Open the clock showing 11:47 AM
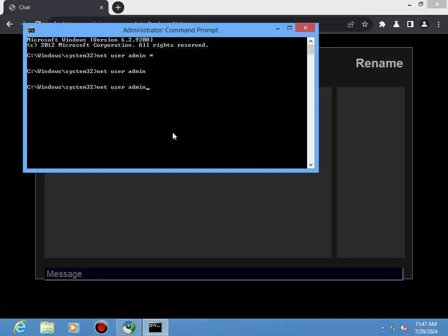Image resolution: width=448 pixels, height=336 pixels. pos(426,328)
